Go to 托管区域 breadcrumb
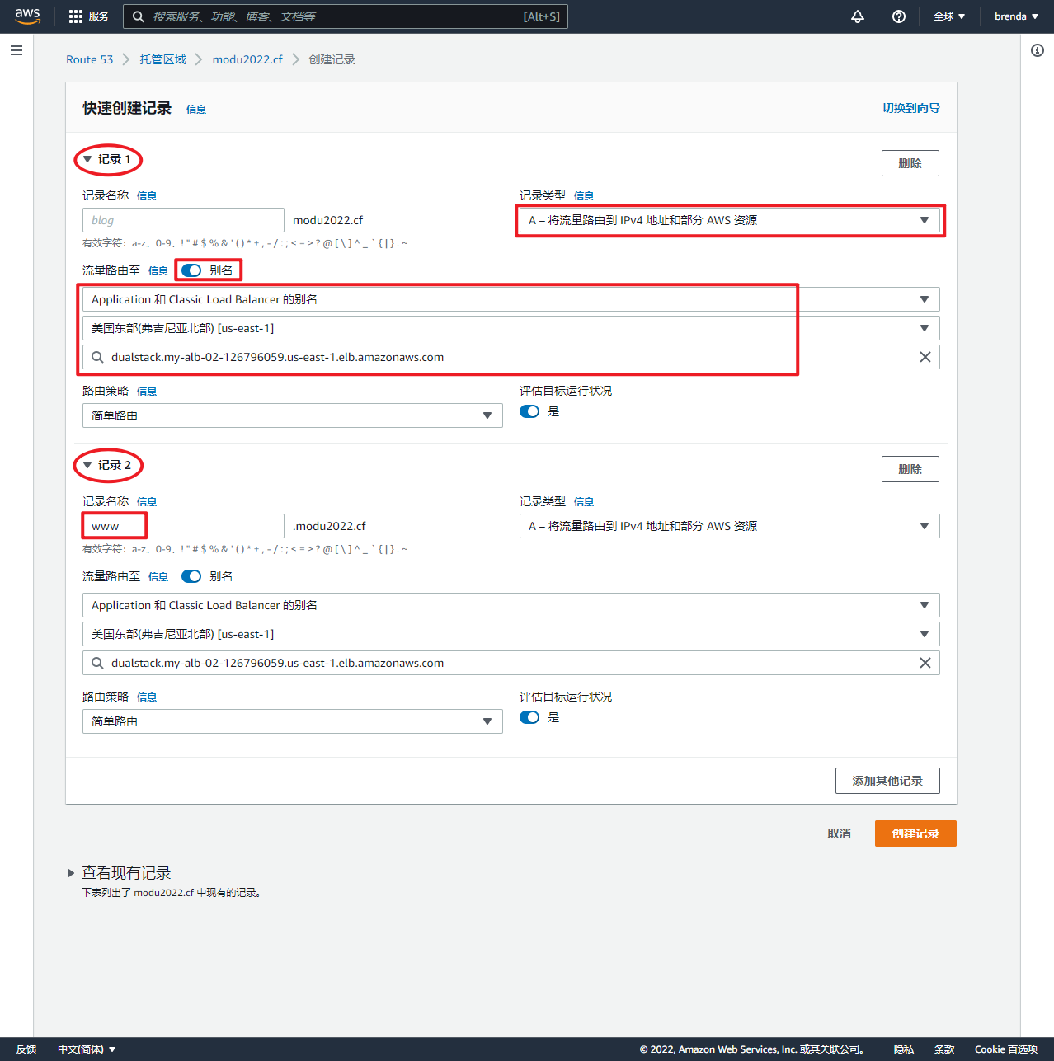 click(x=163, y=59)
